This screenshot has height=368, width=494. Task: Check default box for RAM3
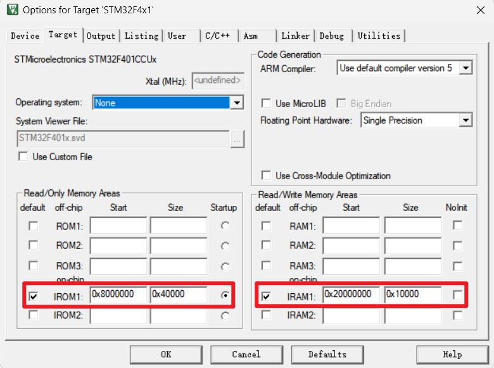[x=266, y=265]
